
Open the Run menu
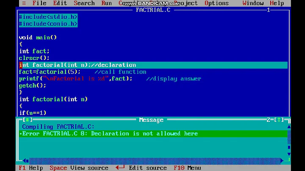pyautogui.click(x=107, y=3)
